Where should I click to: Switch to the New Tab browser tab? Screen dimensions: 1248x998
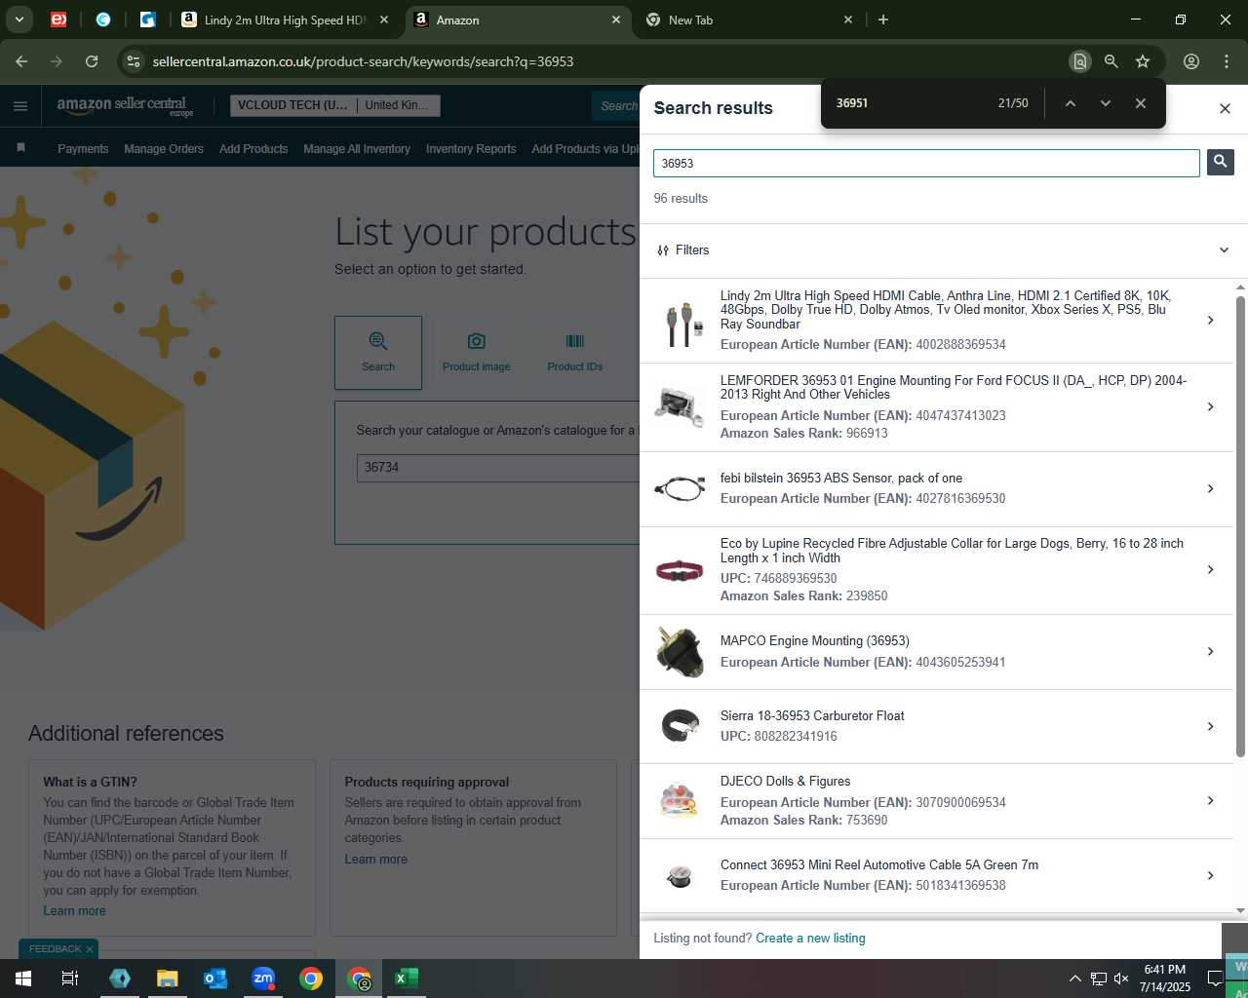point(749,19)
